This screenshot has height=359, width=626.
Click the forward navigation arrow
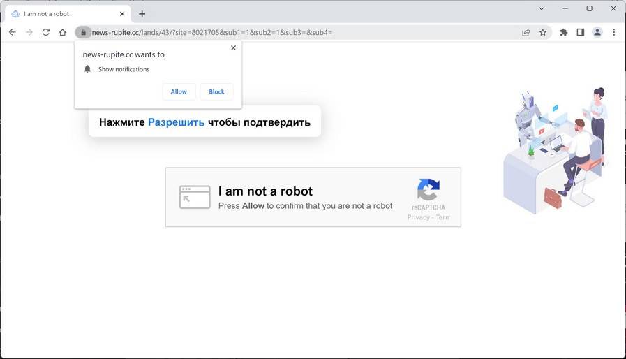tap(29, 32)
